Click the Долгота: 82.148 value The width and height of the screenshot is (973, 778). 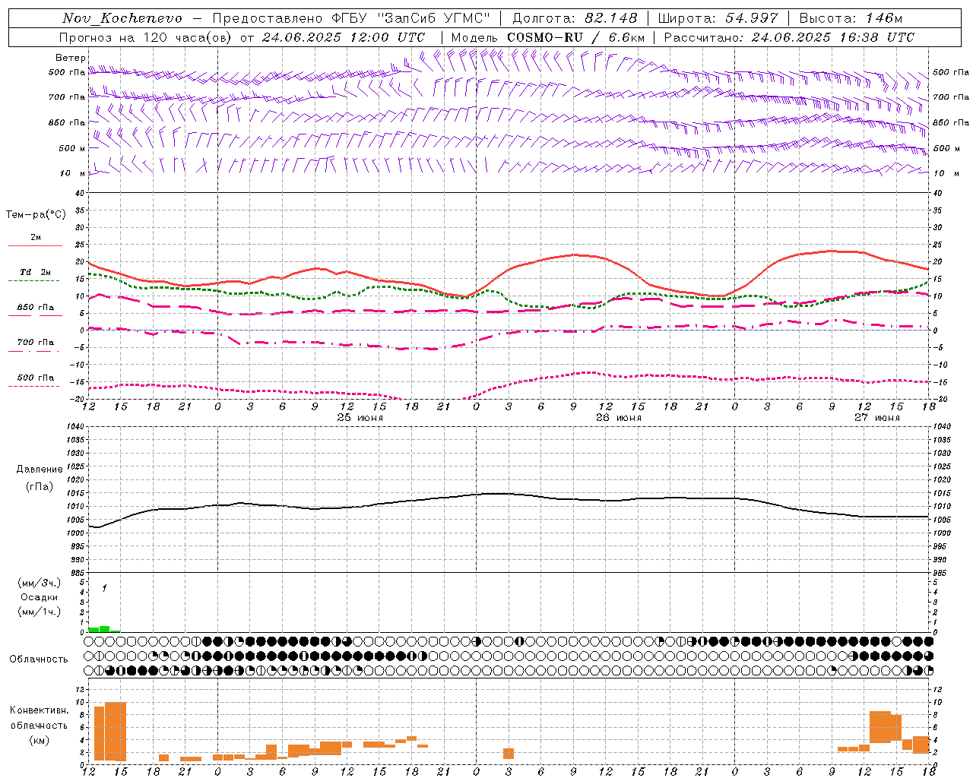(x=575, y=18)
